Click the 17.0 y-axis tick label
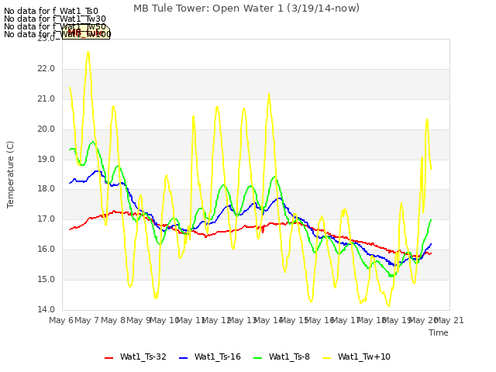Screen dimensions: 496x372 coord(46,219)
